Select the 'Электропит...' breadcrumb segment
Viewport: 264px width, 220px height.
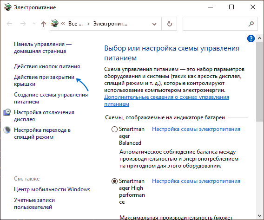coord(110,24)
